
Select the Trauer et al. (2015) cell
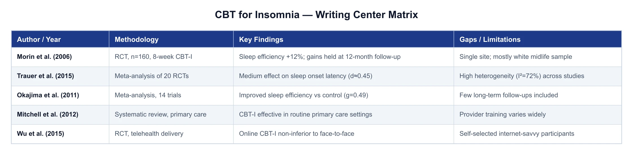coord(60,76)
